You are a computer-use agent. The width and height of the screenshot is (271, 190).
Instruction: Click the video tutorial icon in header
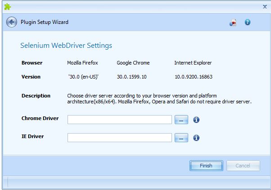click(x=233, y=23)
